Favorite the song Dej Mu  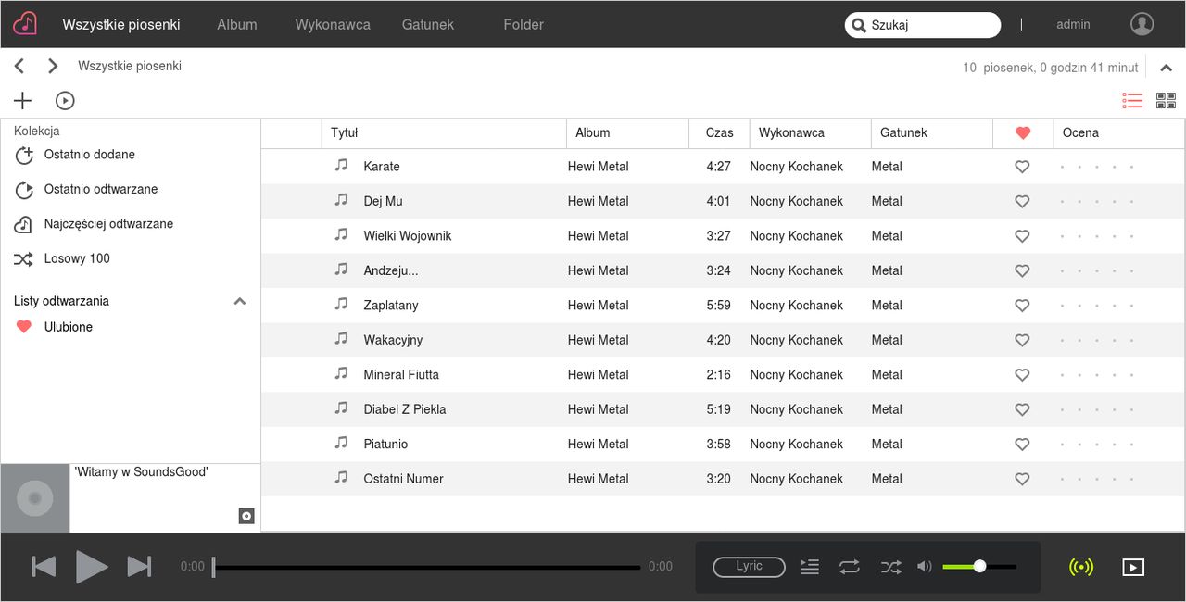point(1022,201)
